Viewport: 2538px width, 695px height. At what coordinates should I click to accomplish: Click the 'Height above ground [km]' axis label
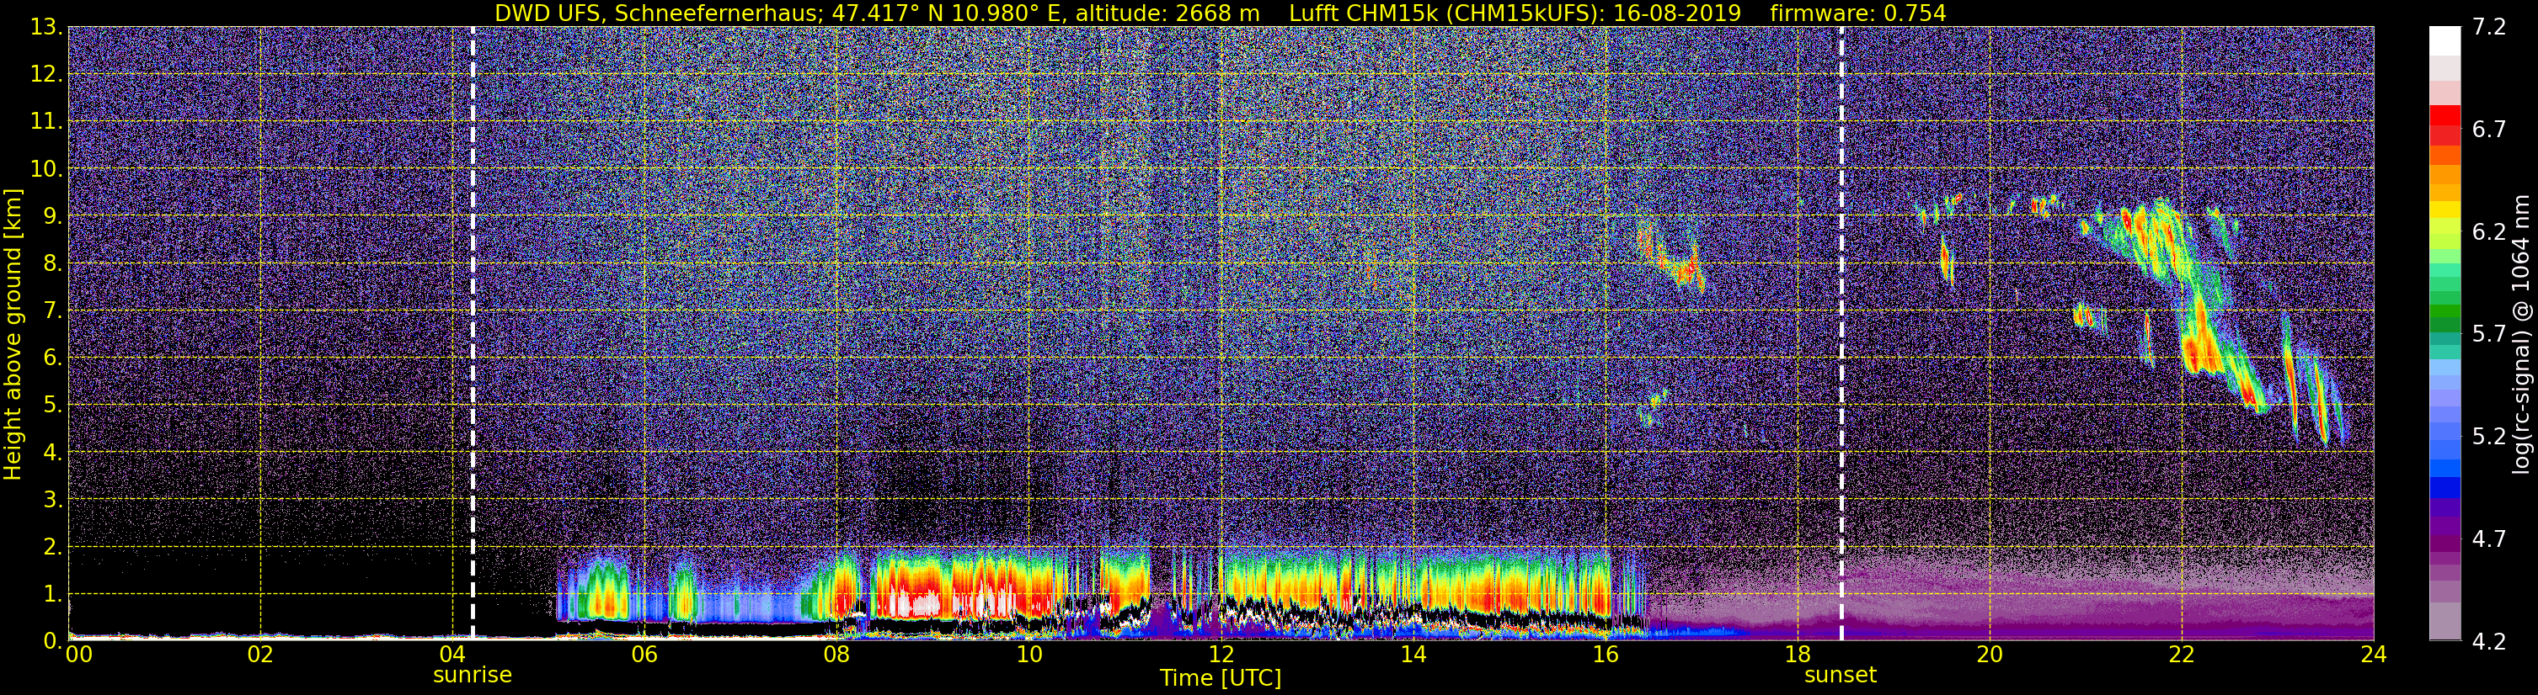(13, 334)
